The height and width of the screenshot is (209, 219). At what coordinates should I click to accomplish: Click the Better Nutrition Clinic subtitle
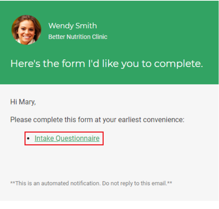(x=78, y=37)
